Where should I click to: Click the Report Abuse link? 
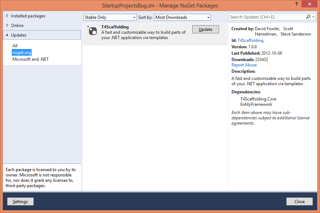click(x=244, y=65)
